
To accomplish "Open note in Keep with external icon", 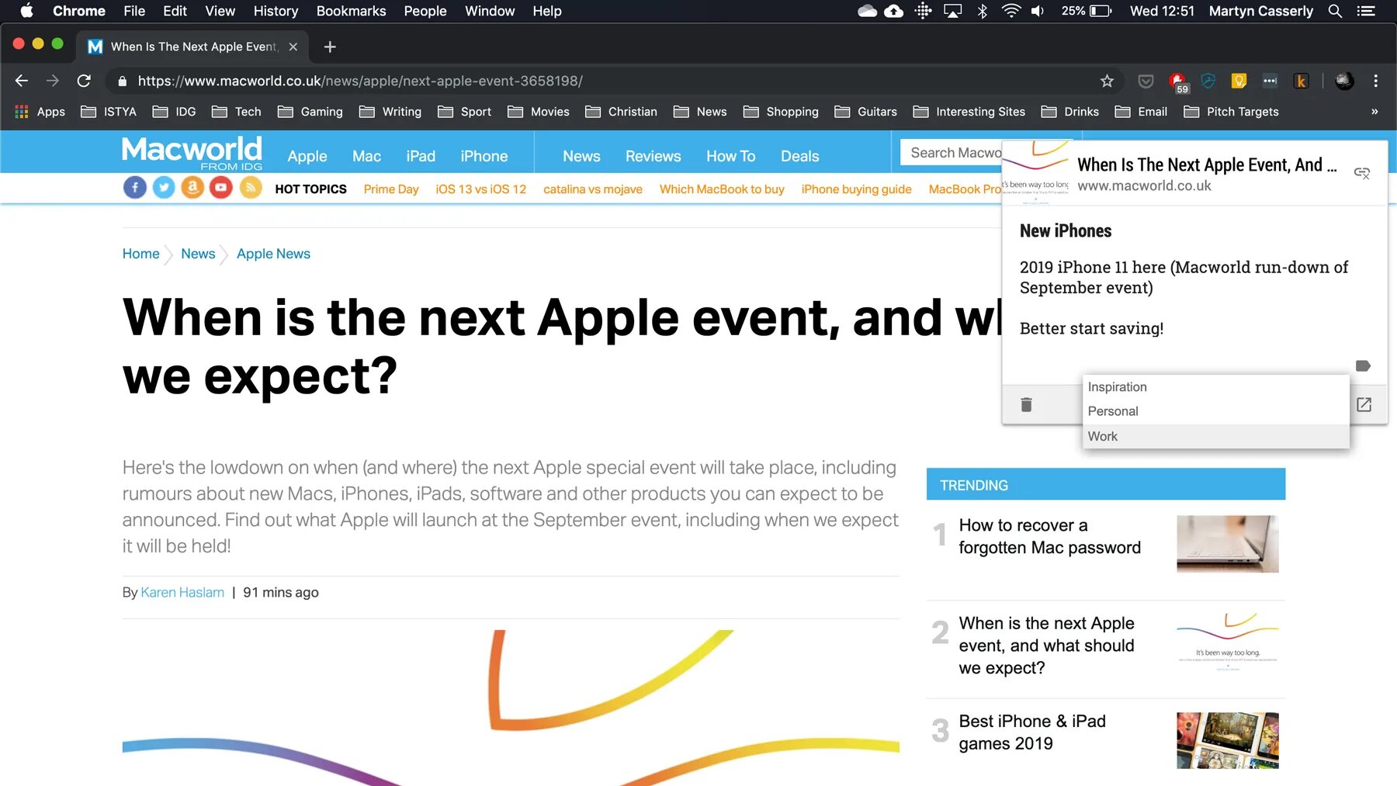I will 1364,404.
